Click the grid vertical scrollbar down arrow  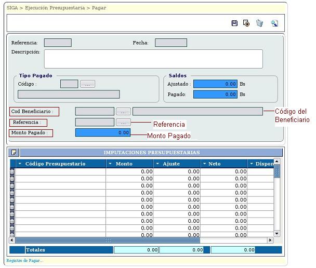(277, 234)
